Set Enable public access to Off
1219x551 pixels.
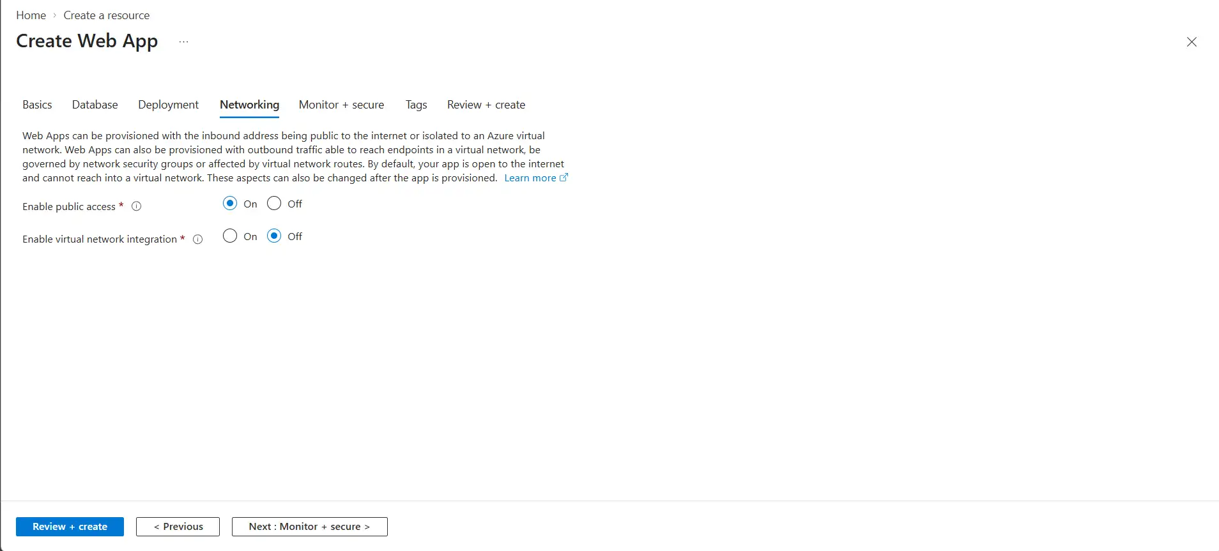(274, 204)
